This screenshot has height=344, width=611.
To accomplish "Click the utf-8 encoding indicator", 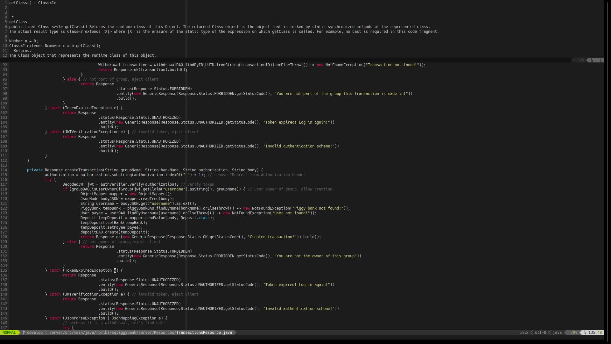I will (540, 333).
